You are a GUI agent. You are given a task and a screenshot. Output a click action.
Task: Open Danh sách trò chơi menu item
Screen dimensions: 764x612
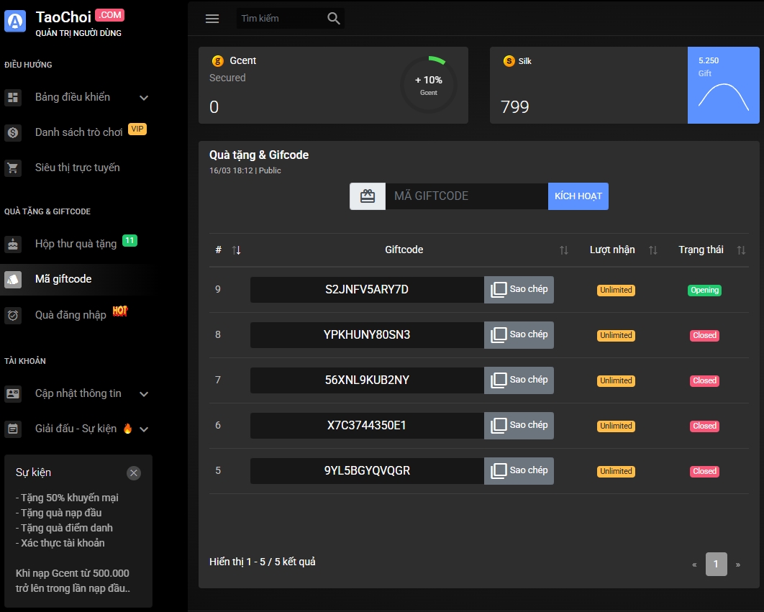(x=78, y=132)
